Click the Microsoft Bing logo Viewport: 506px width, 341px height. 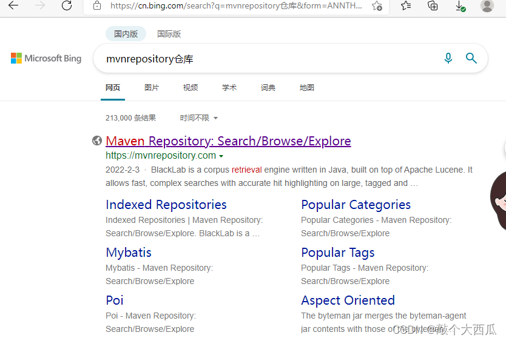point(46,58)
